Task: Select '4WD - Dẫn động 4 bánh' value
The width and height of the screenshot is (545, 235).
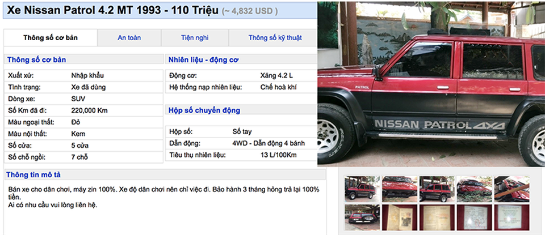Action: 269,143
